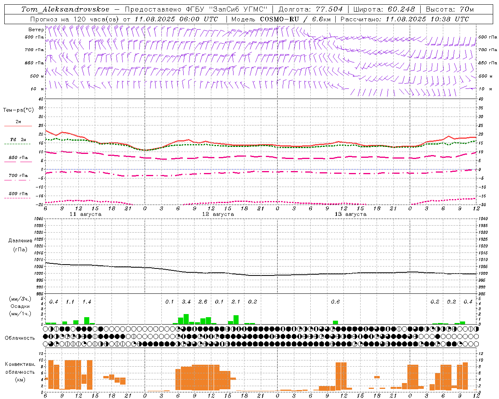Click the date label 12 августа
This screenshot has height=399, width=499.
(x=218, y=214)
